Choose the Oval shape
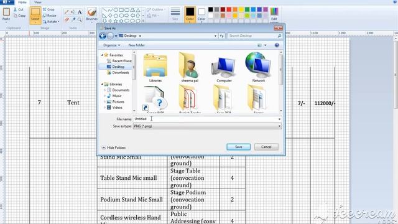 (x=116, y=10)
